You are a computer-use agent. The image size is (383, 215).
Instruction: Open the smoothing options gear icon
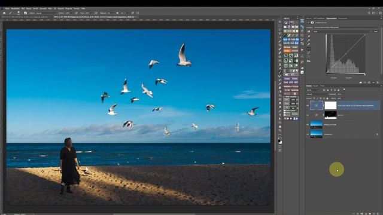coord(117,13)
